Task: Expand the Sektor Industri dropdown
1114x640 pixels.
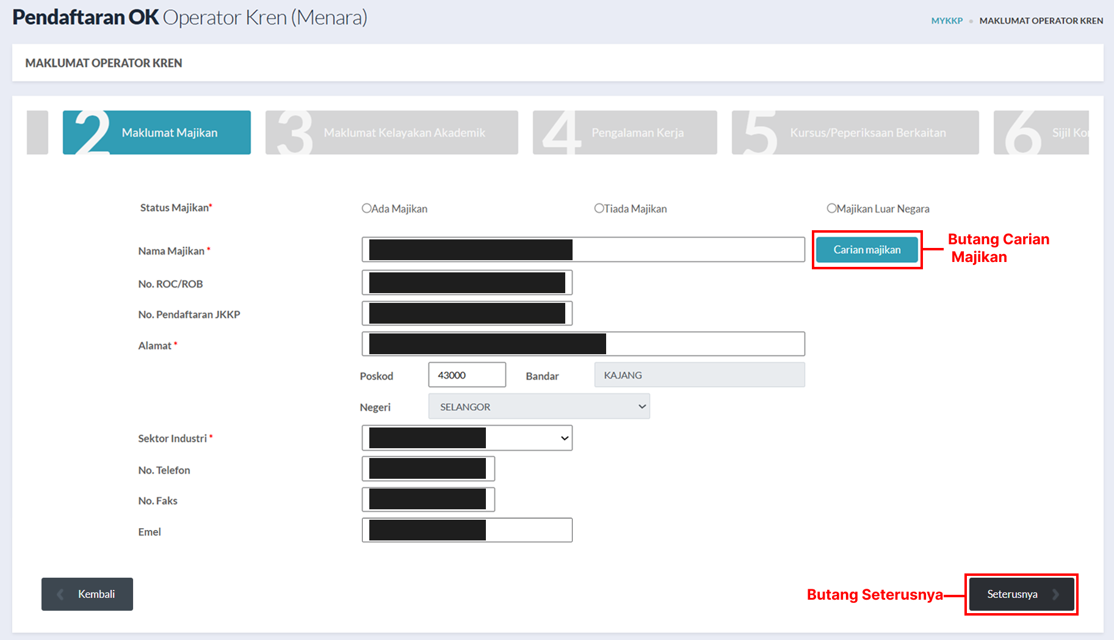Action: (467, 438)
